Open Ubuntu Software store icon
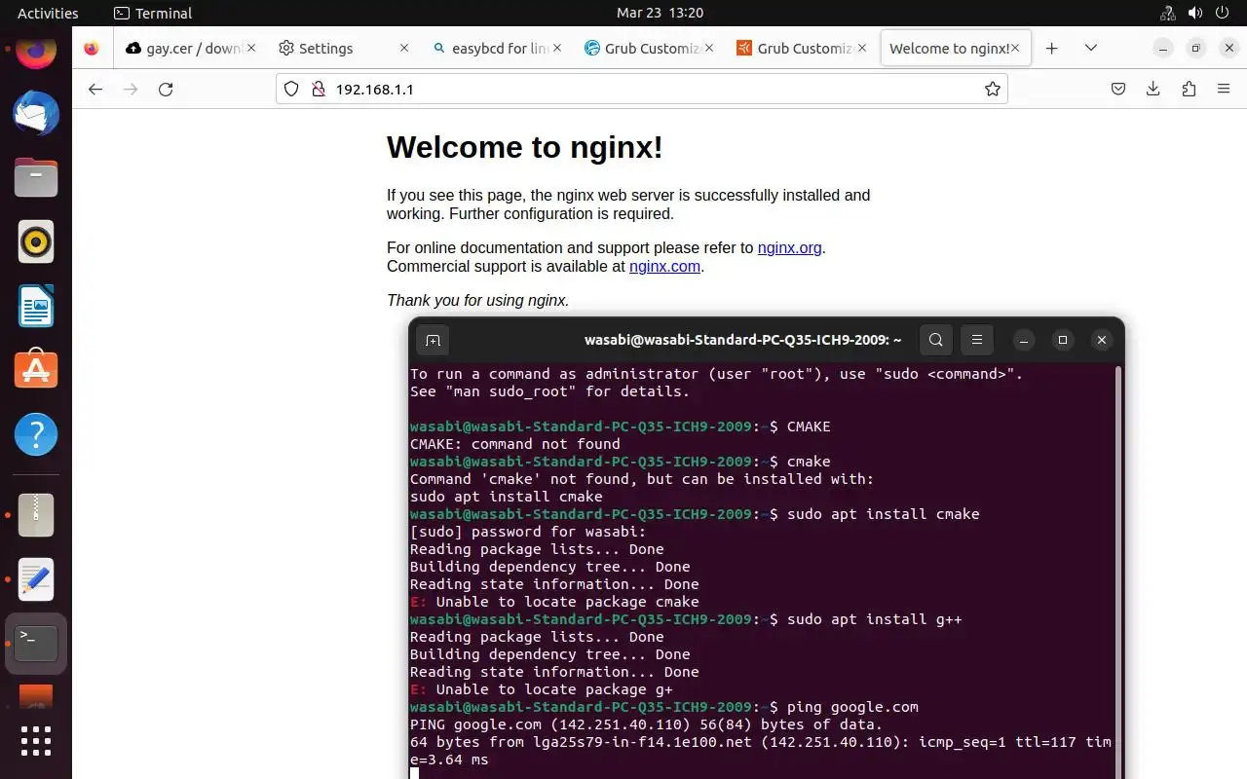 [x=36, y=370]
